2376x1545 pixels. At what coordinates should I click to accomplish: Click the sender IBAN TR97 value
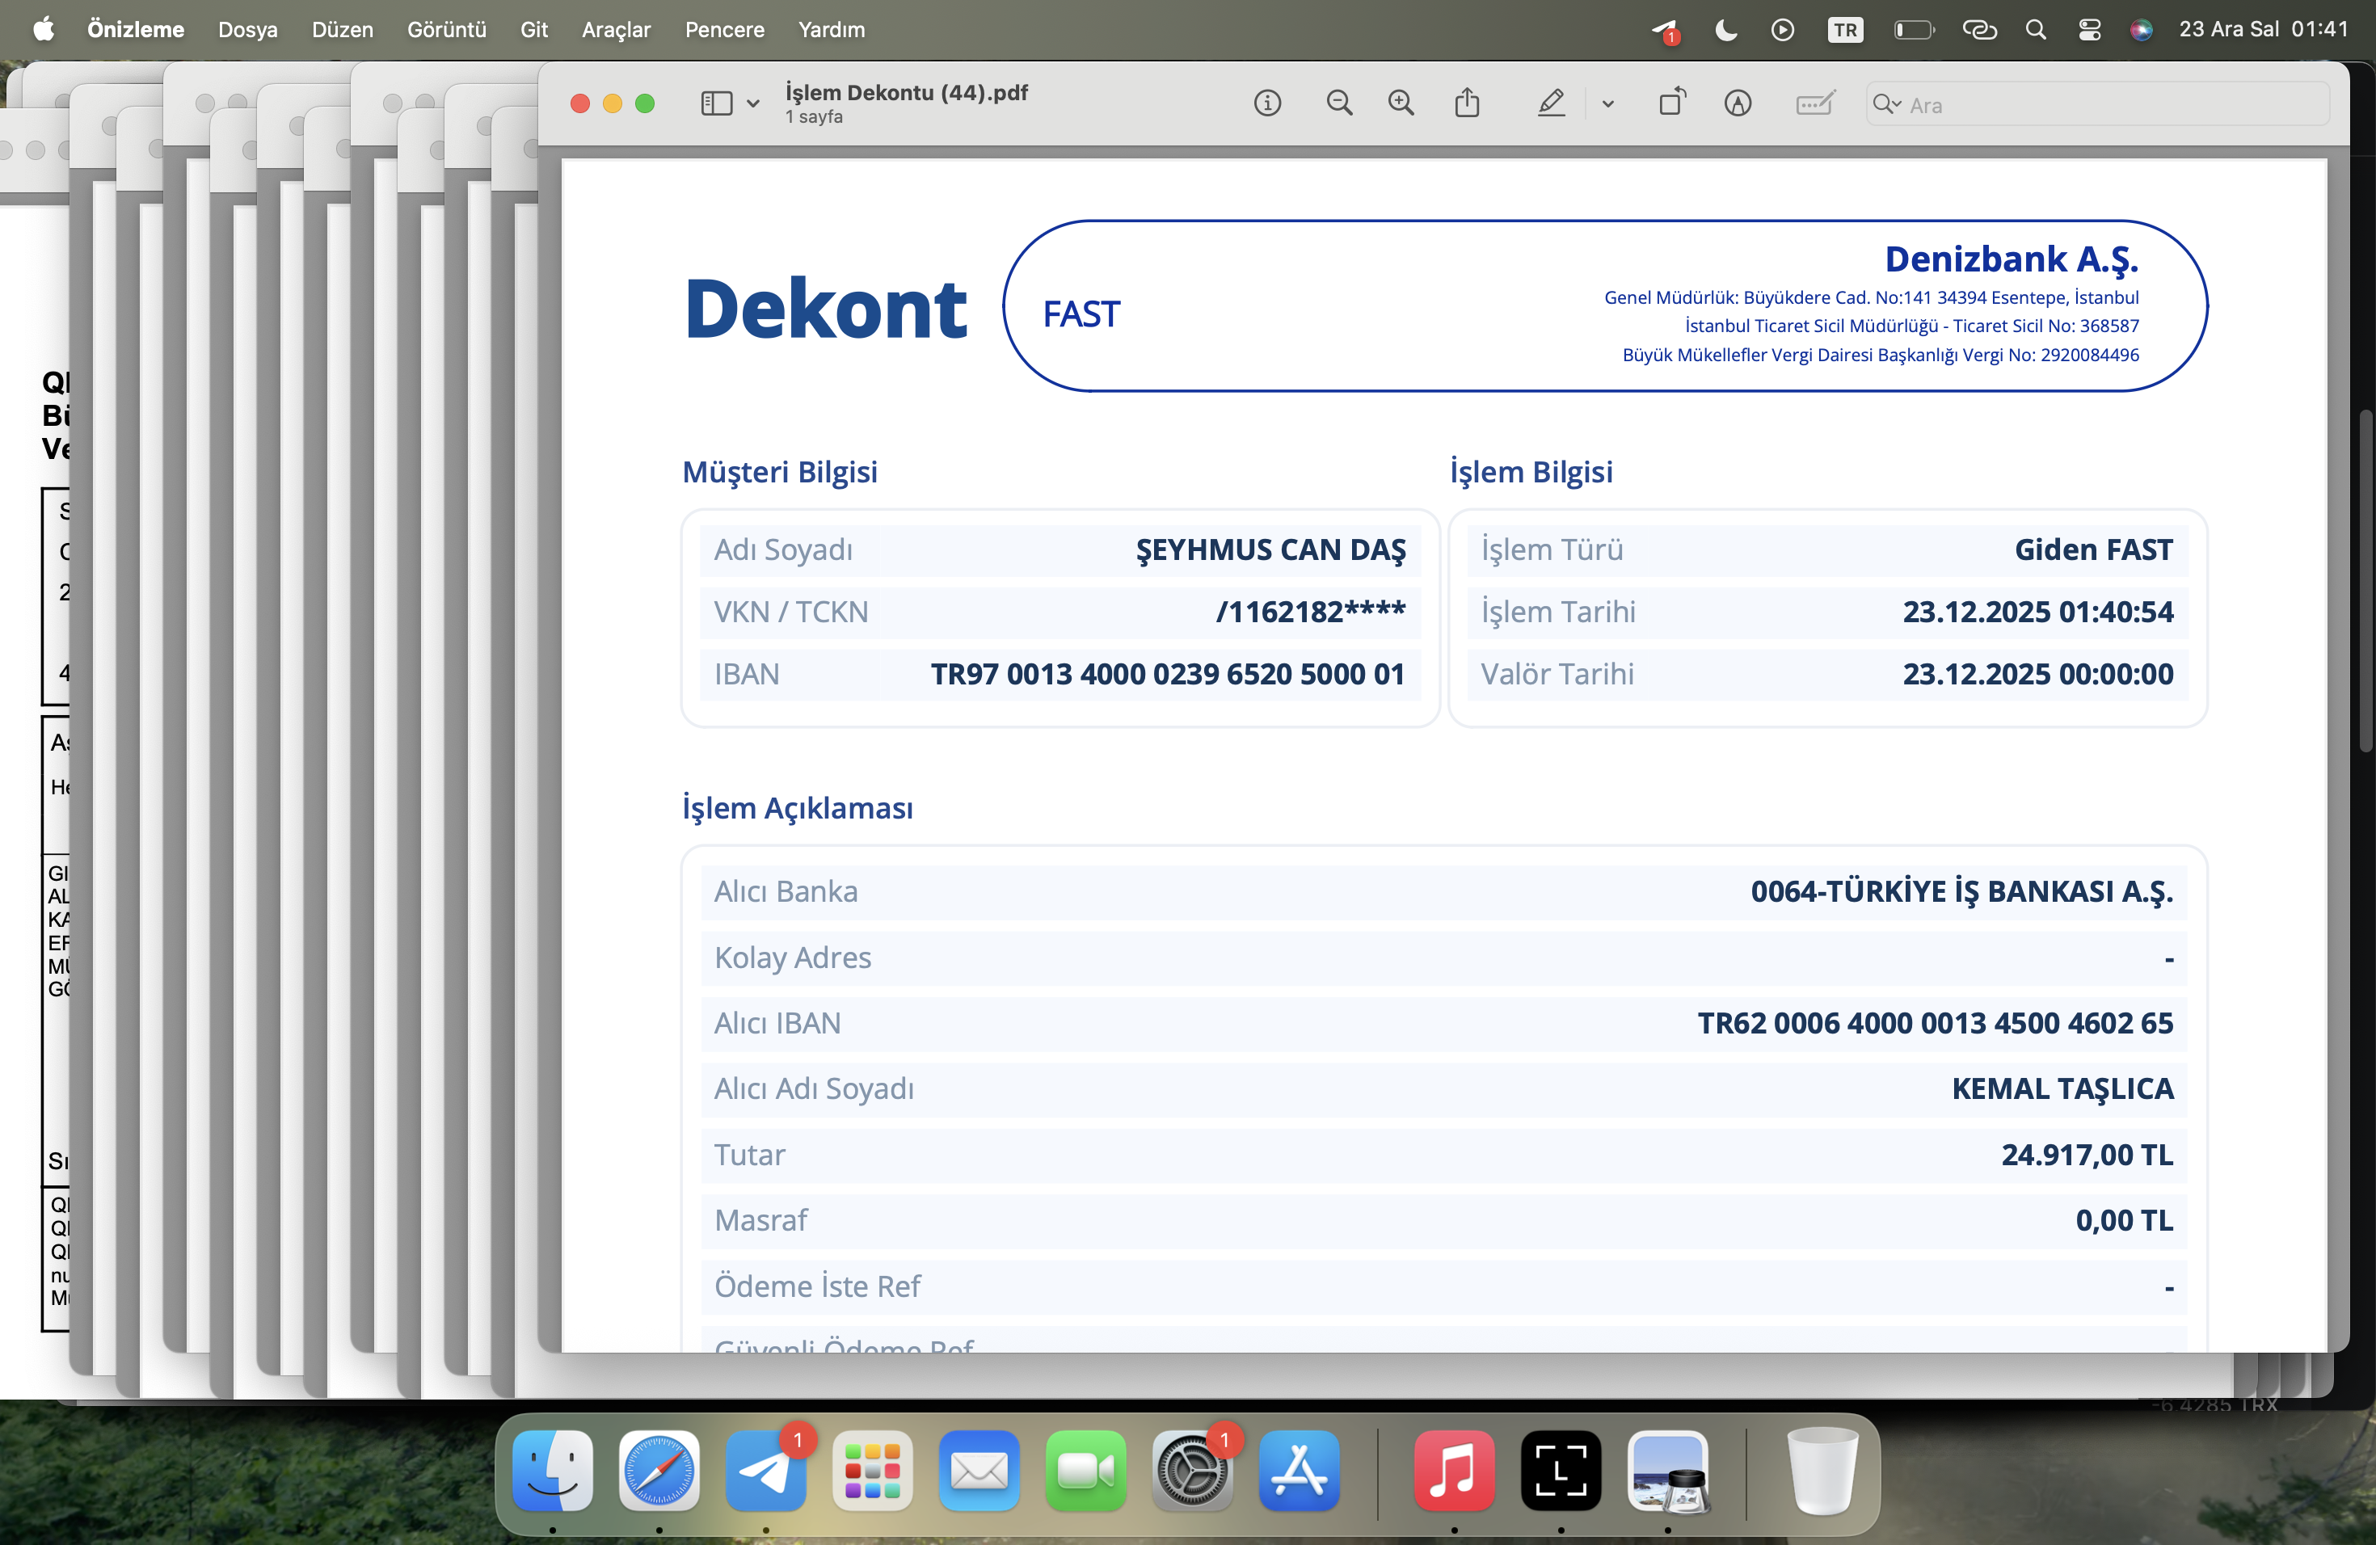(x=1167, y=675)
